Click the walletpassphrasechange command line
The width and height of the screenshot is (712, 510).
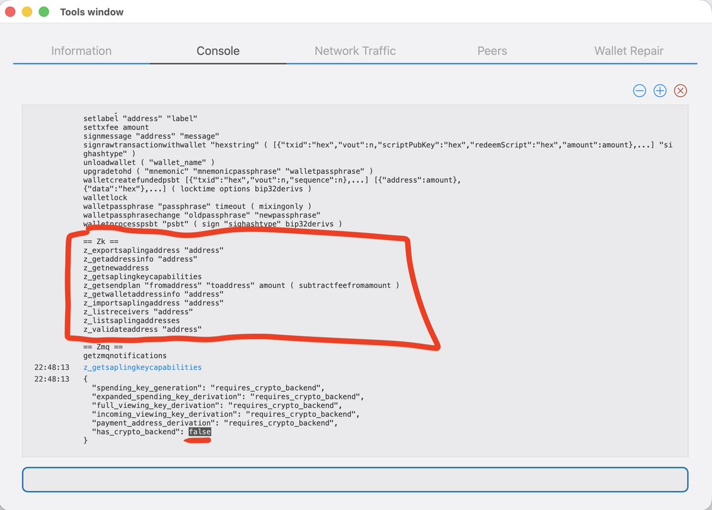click(202, 215)
